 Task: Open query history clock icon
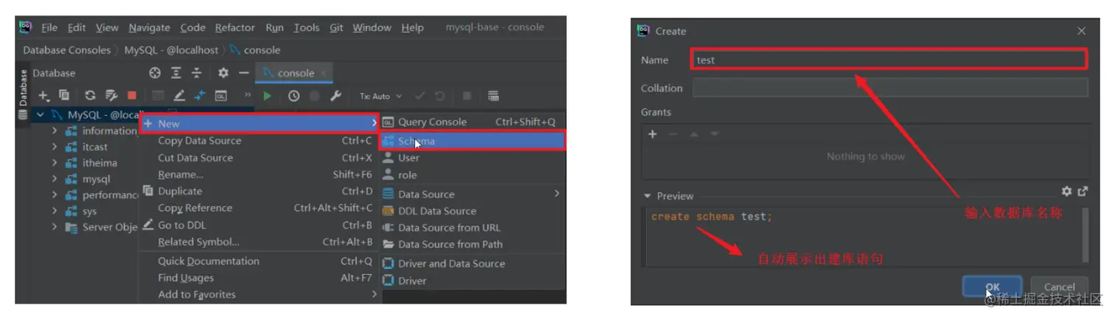point(293,96)
